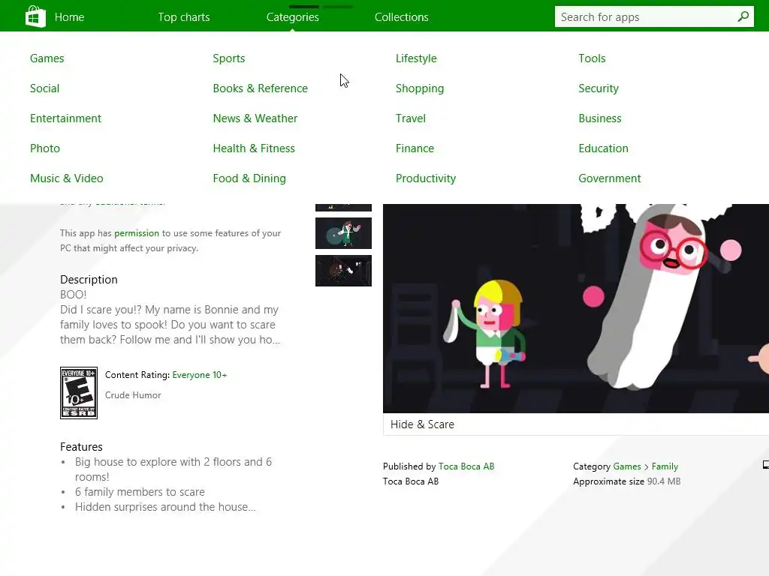Screen dimensions: 769x576
Task: Choose News & Weather category
Action: pos(255,118)
